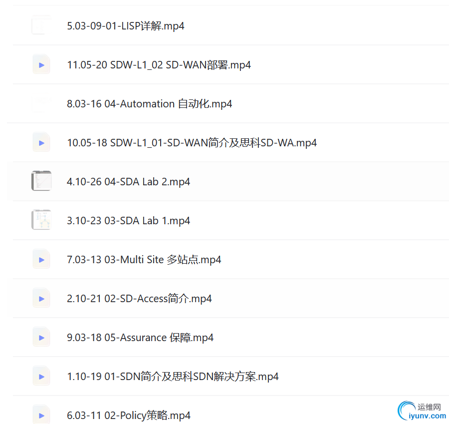Open the thumbnail of 03-SDA Lab 1.mp4

point(41,220)
